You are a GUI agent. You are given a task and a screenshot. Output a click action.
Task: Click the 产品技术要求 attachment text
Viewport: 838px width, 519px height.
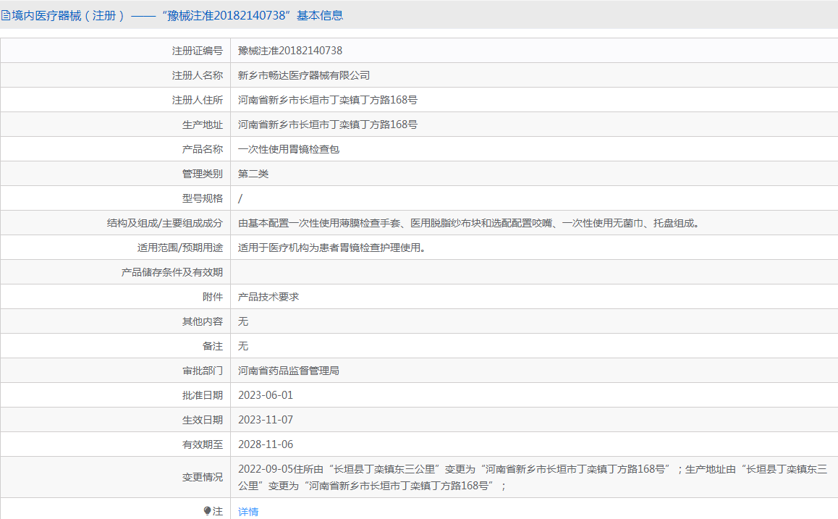coord(268,297)
